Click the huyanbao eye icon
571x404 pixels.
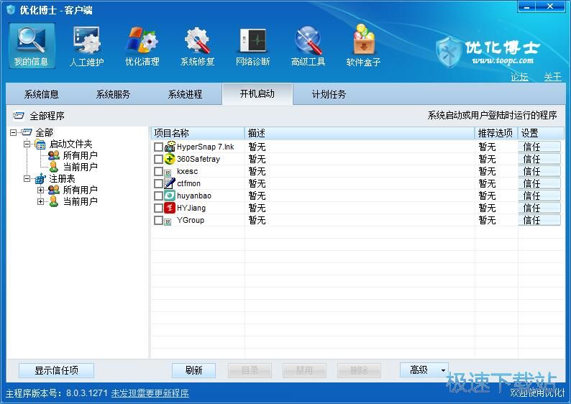pyautogui.click(x=170, y=196)
